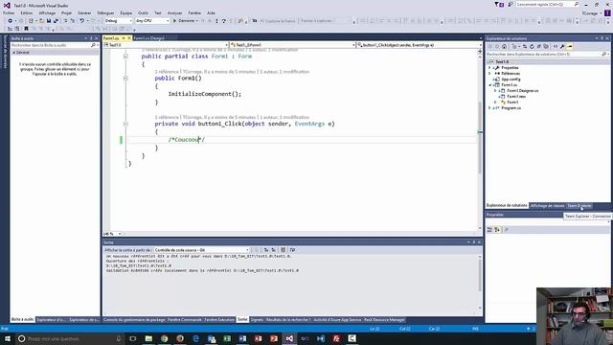Select Form1.Designer.cs file
Viewport: 613px width, 345px height.
click(x=523, y=91)
